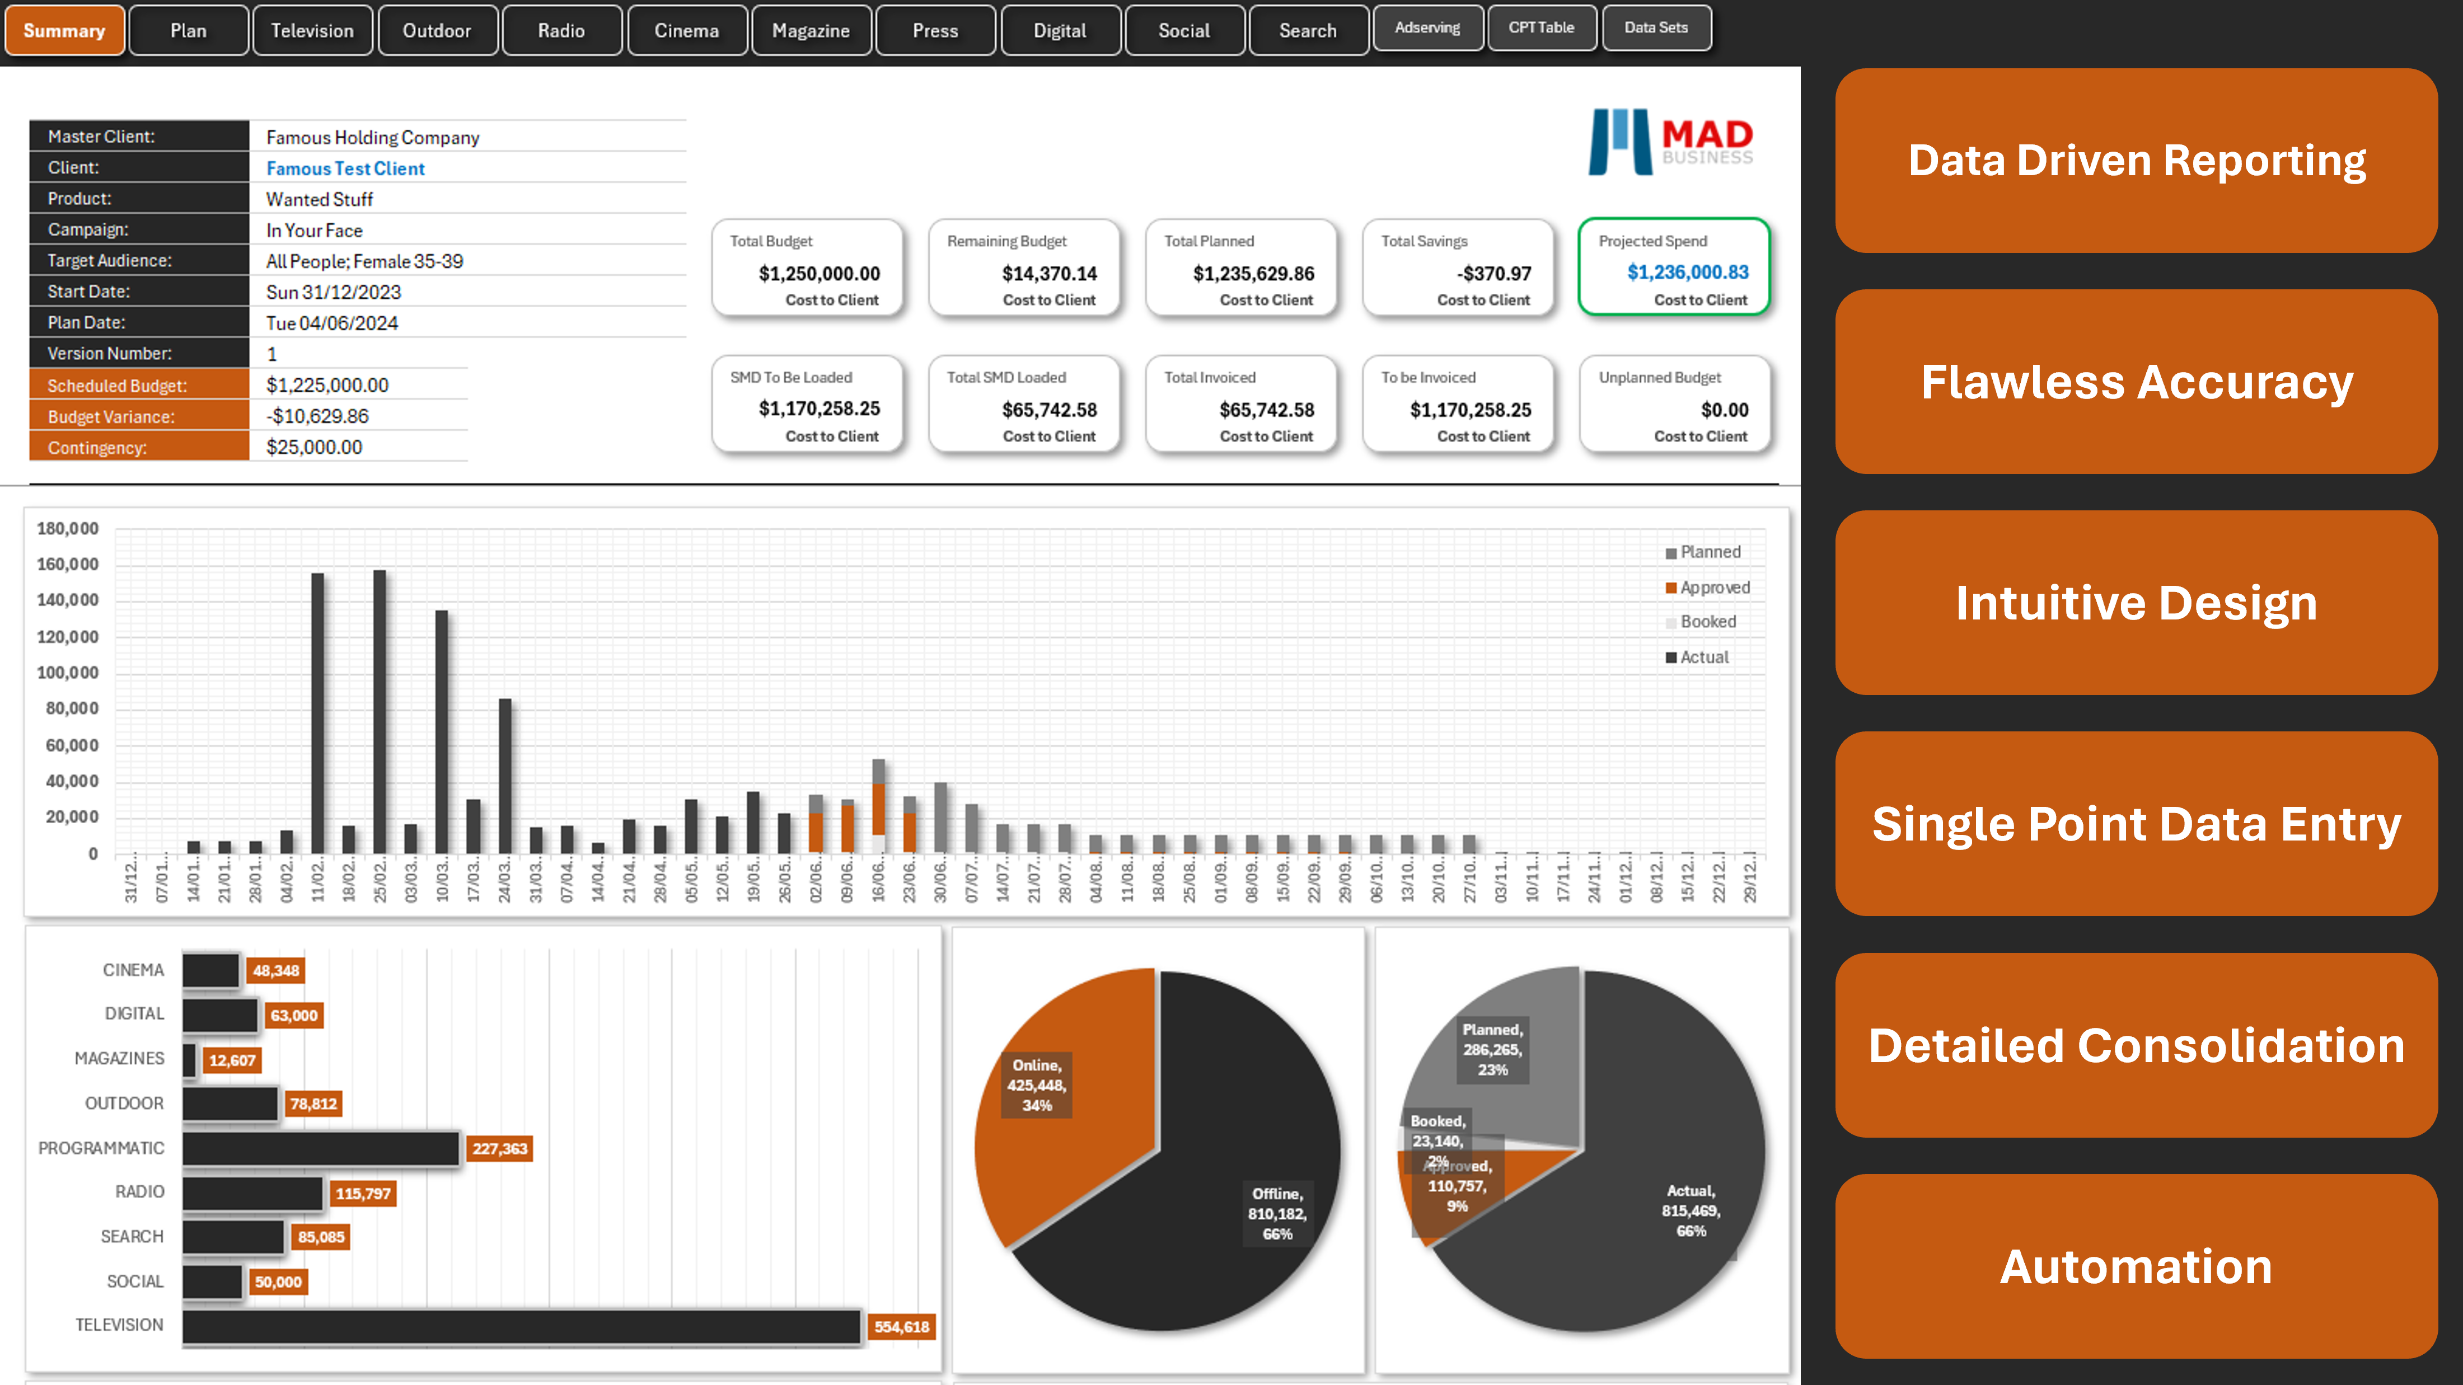This screenshot has height=1385, width=2463.
Task: Click the Famous Test Client link
Action: point(345,168)
